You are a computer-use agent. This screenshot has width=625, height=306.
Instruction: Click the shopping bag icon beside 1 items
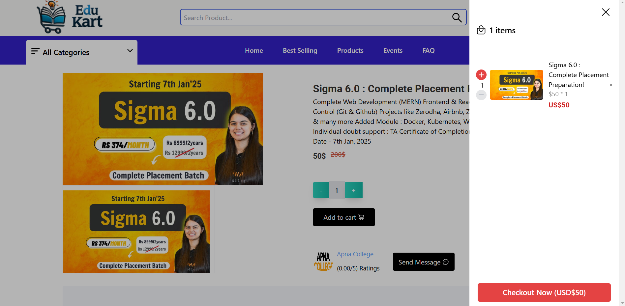481,30
